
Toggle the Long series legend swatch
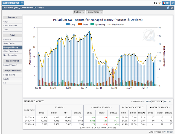[x=68, y=24]
